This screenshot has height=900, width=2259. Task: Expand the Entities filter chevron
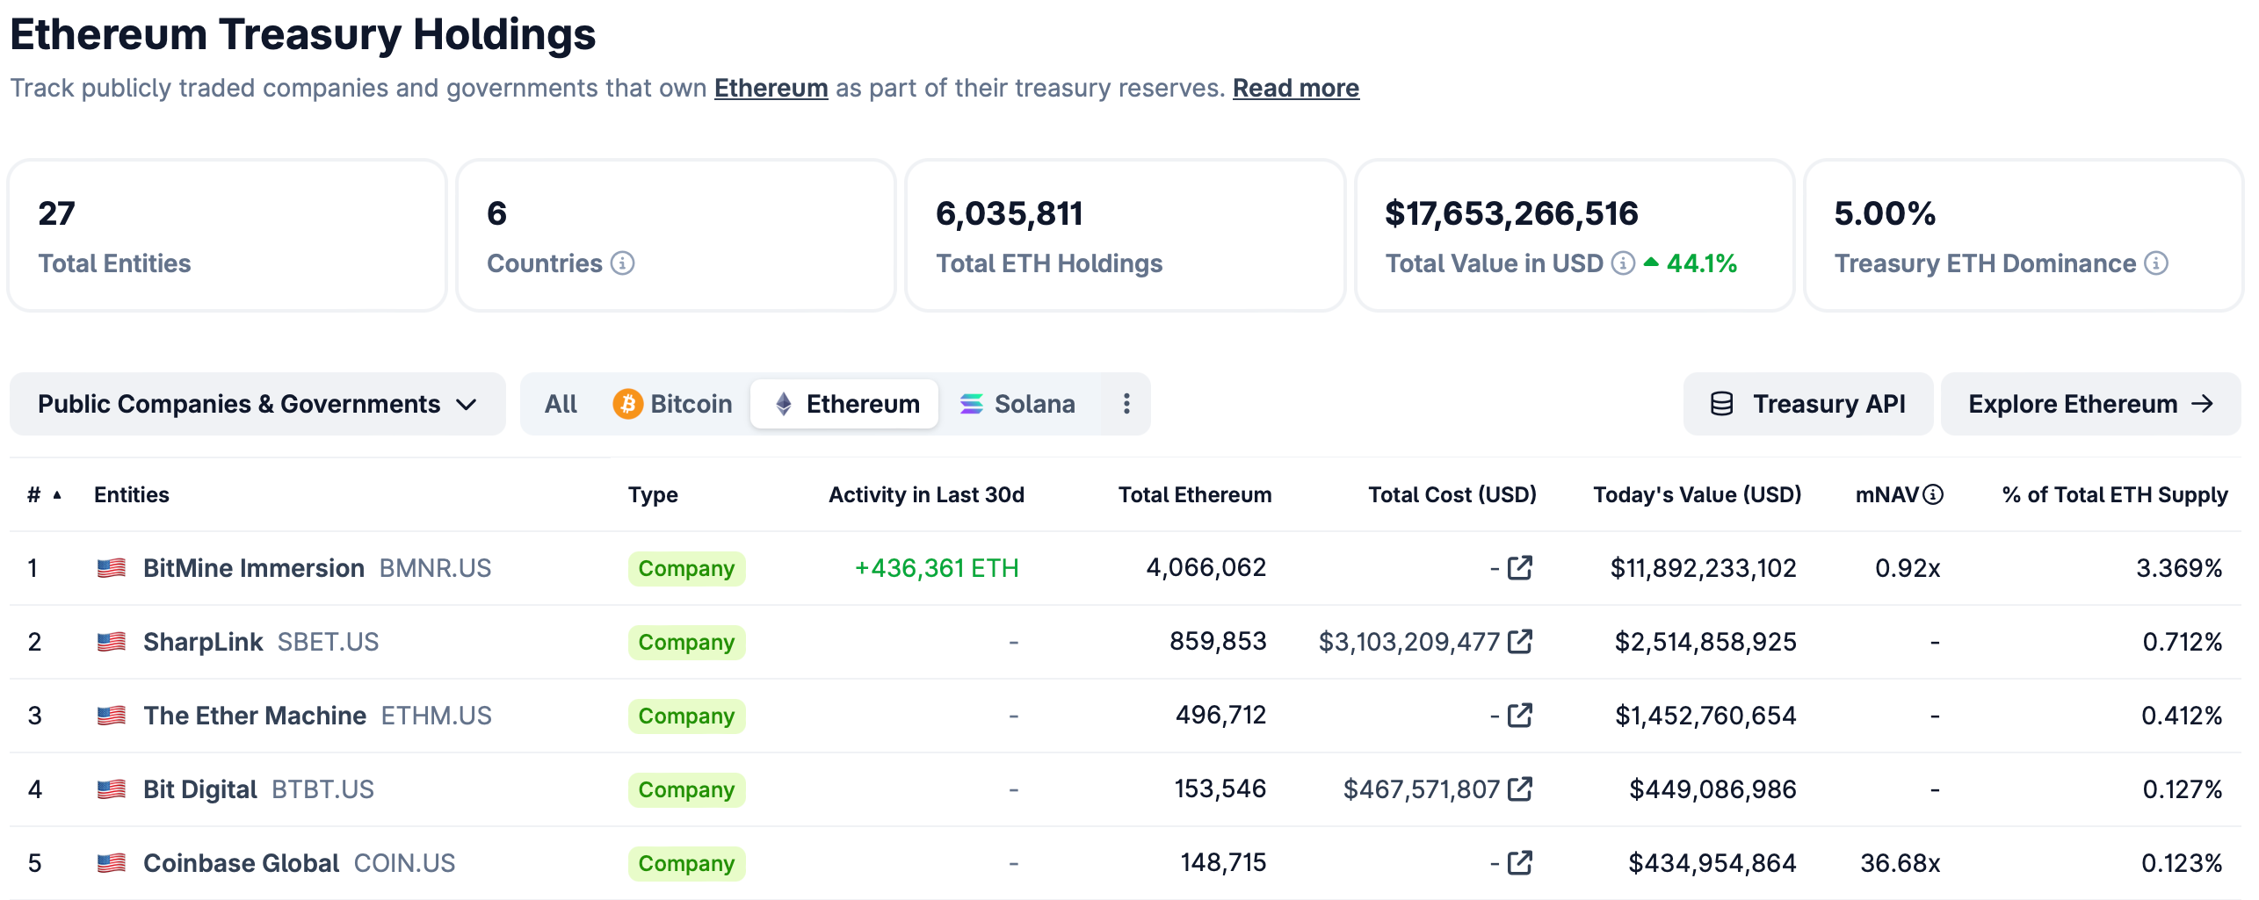pos(467,403)
